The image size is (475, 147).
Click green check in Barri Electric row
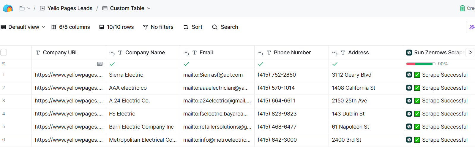tap(417, 127)
